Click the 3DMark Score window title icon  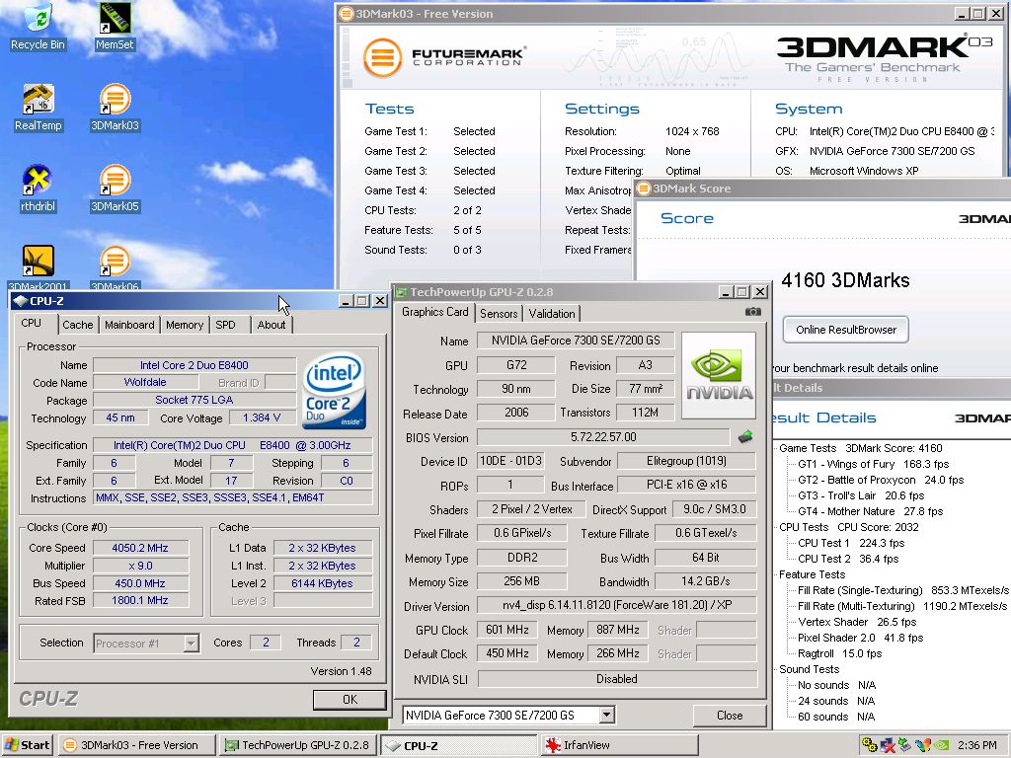point(643,189)
